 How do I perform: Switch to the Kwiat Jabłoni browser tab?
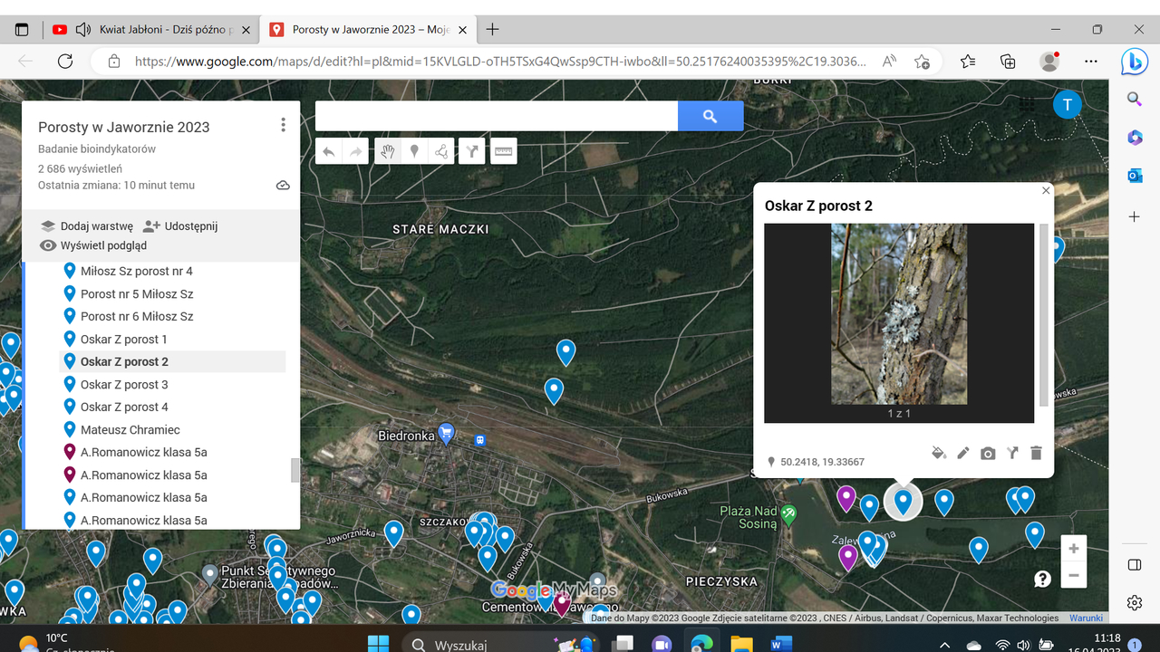pos(154,30)
